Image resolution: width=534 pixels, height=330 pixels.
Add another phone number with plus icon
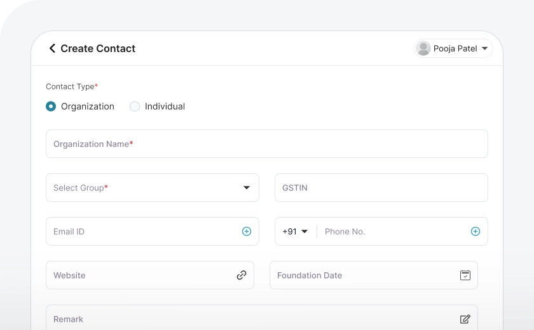pos(476,232)
